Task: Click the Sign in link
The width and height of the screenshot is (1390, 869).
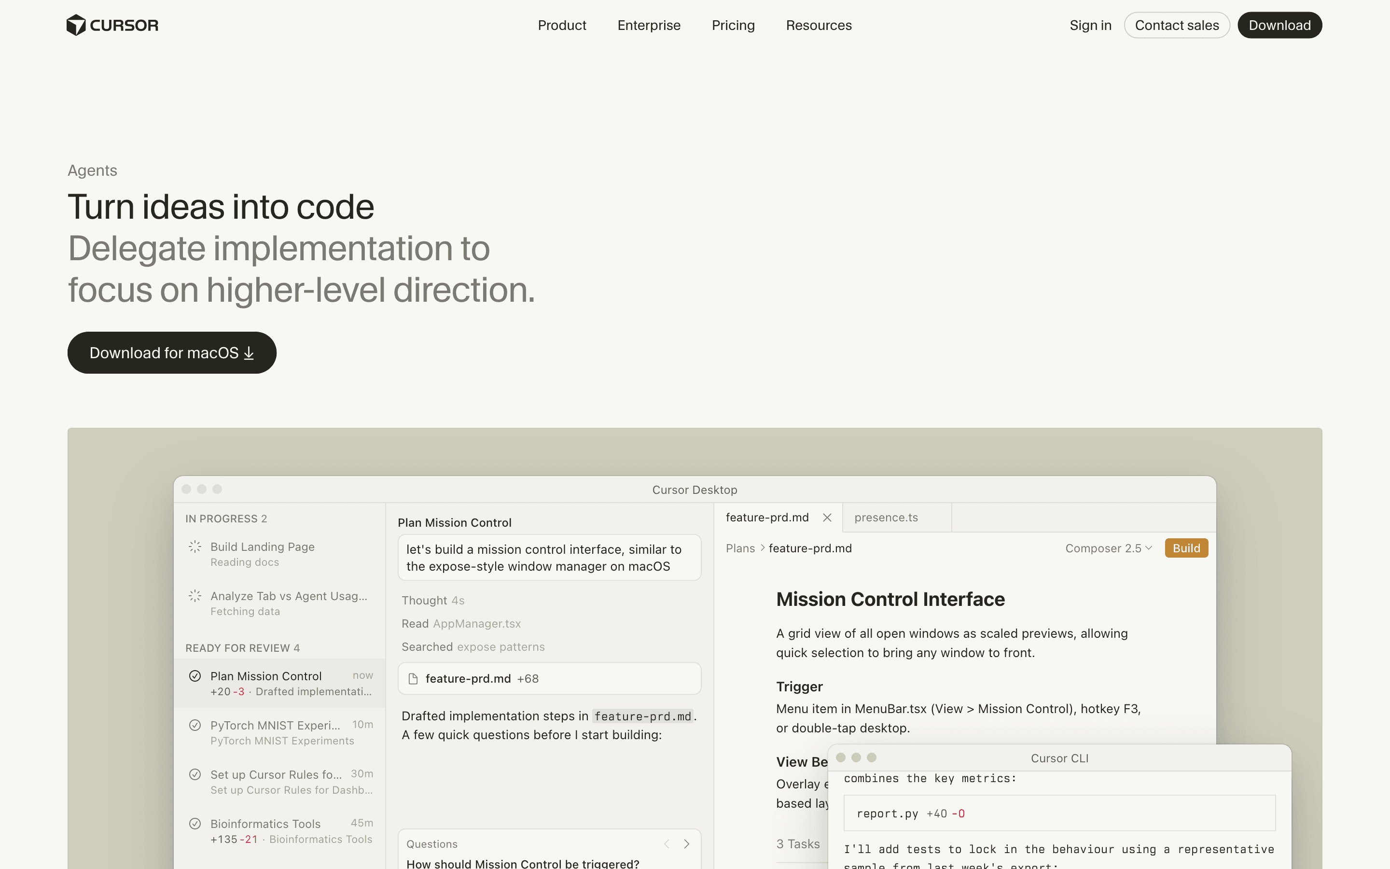Action: click(x=1090, y=25)
